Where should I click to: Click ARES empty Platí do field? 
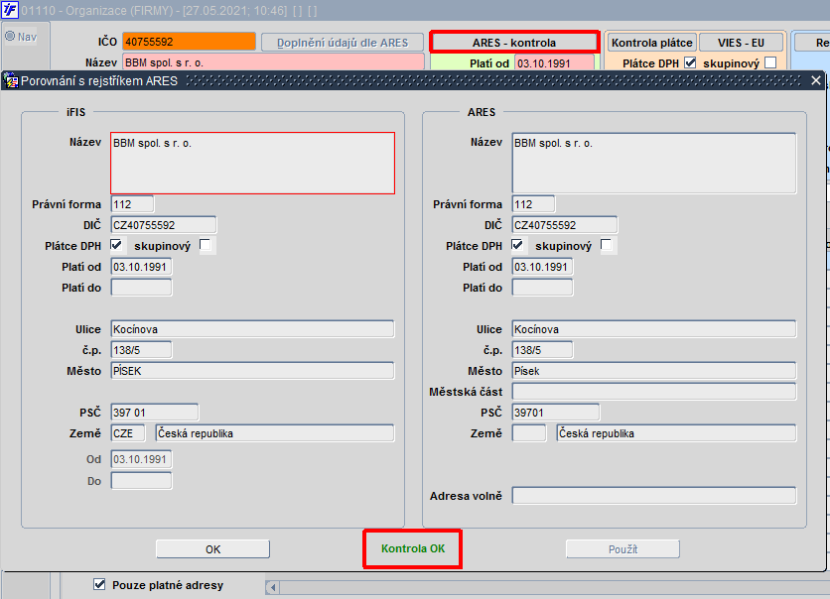542,287
